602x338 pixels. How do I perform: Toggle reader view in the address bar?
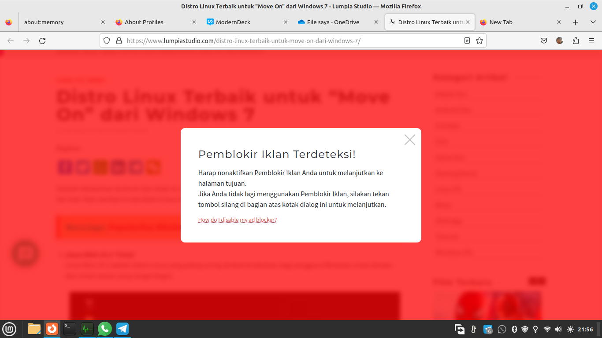pyautogui.click(x=467, y=40)
